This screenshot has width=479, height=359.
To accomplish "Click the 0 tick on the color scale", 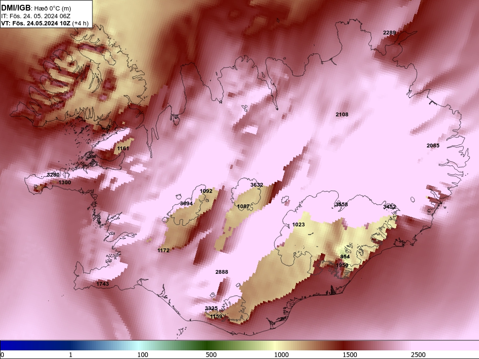I will [x=2, y=355].
